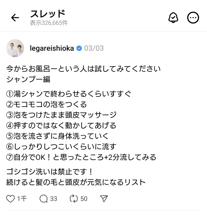This screenshot has width=207, height=216.
Task: Repost using the circular arrows icon
Action: coord(74,199)
